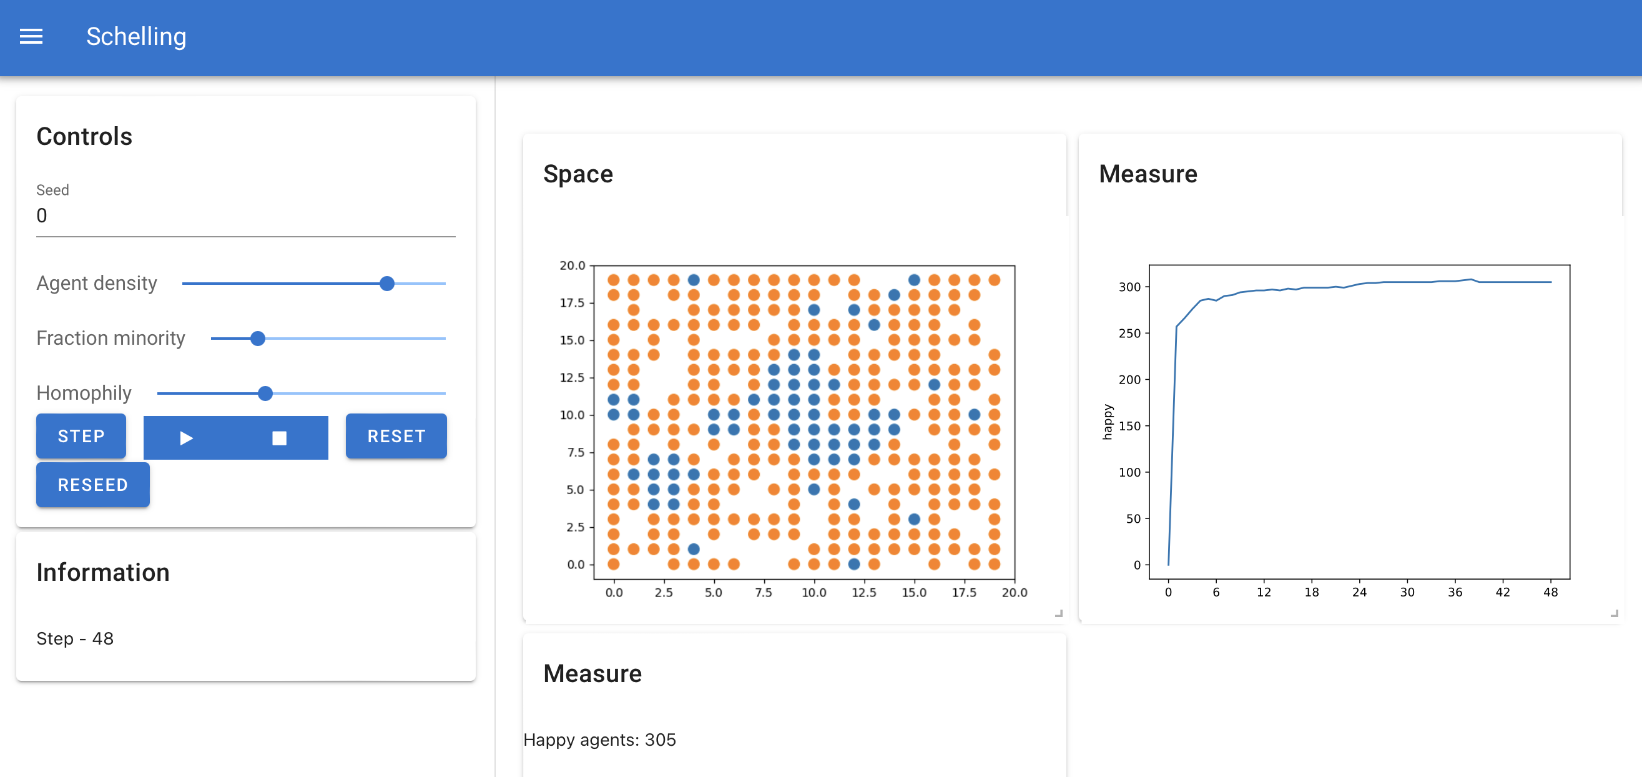
Task: Click the Step - 48 information text
Action: pyautogui.click(x=75, y=638)
